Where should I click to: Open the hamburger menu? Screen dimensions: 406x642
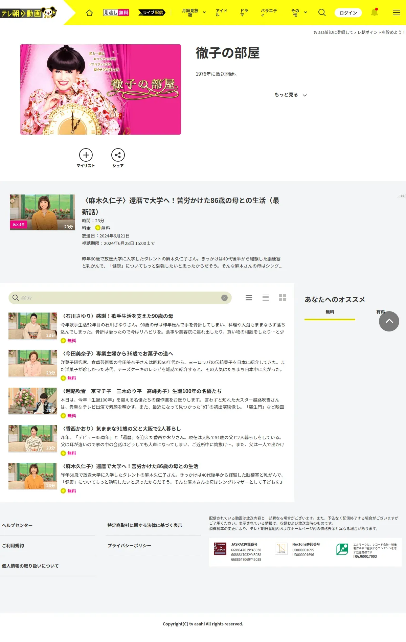(397, 13)
